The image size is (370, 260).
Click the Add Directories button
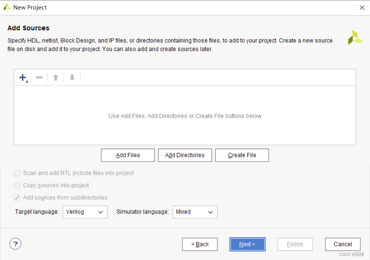click(185, 155)
